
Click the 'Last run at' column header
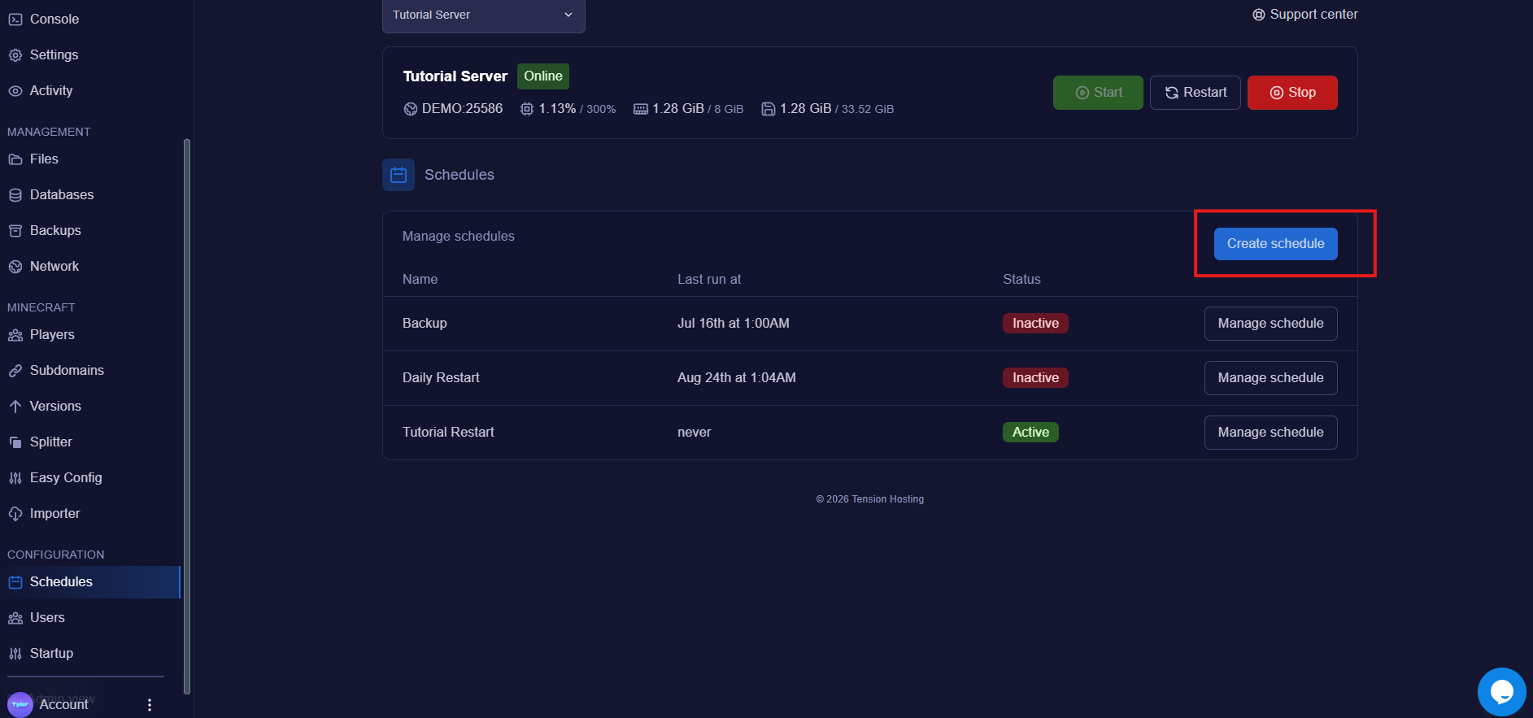tap(709, 280)
